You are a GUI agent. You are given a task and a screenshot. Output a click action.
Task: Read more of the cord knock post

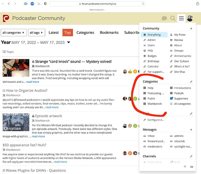[x=33, y=82]
